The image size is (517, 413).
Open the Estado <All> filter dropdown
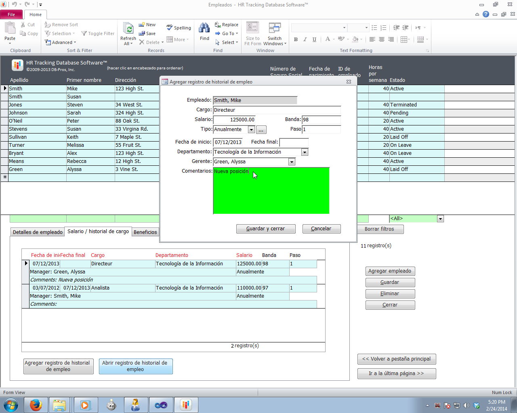(x=440, y=219)
